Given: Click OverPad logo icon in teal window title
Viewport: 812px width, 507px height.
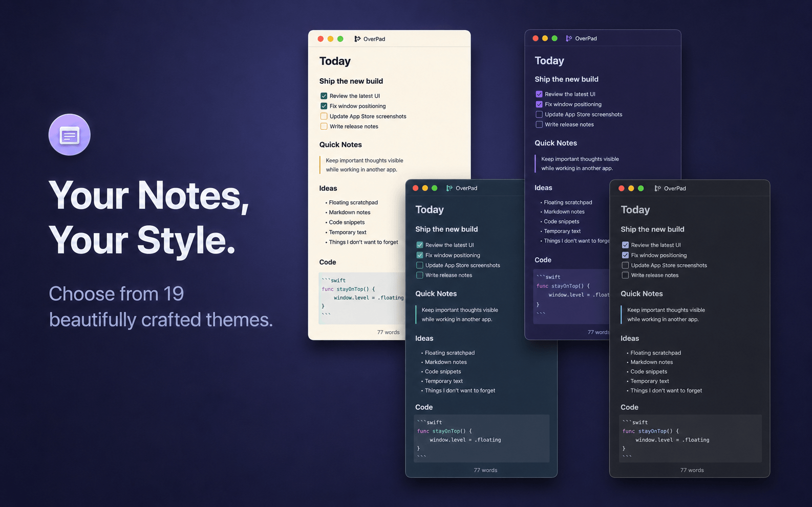Looking at the screenshot, I should [x=450, y=188].
